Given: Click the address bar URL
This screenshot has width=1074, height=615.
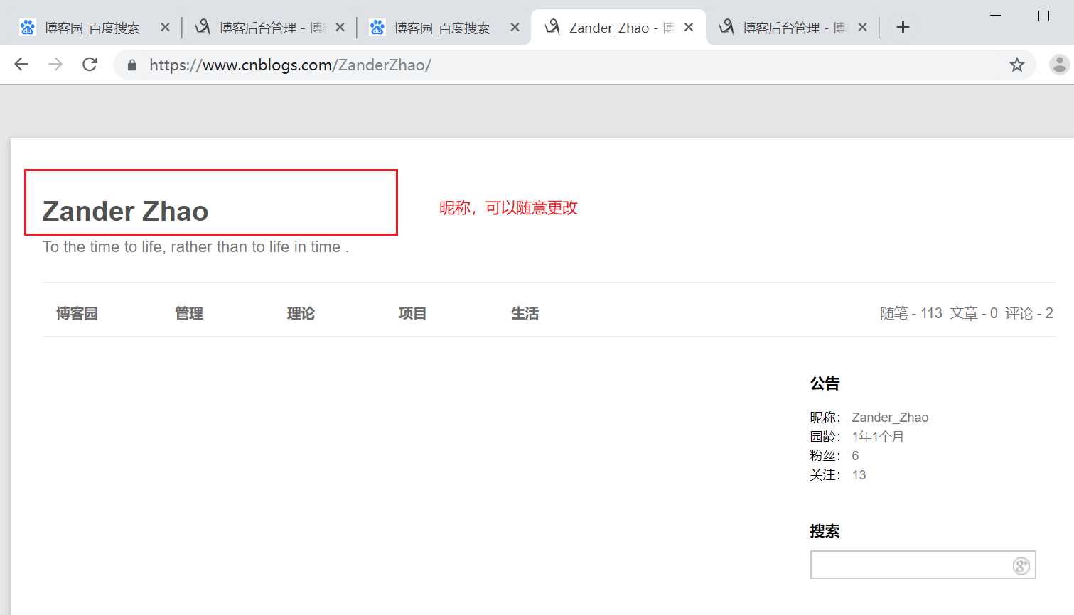Looking at the screenshot, I should pyautogui.click(x=290, y=65).
